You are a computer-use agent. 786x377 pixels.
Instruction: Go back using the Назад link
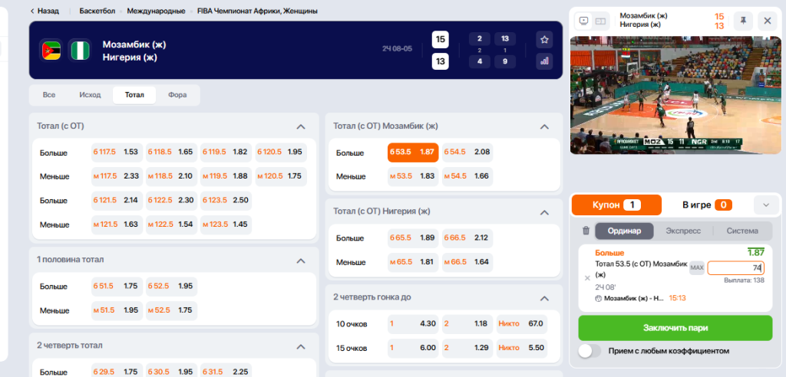(x=44, y=11)
